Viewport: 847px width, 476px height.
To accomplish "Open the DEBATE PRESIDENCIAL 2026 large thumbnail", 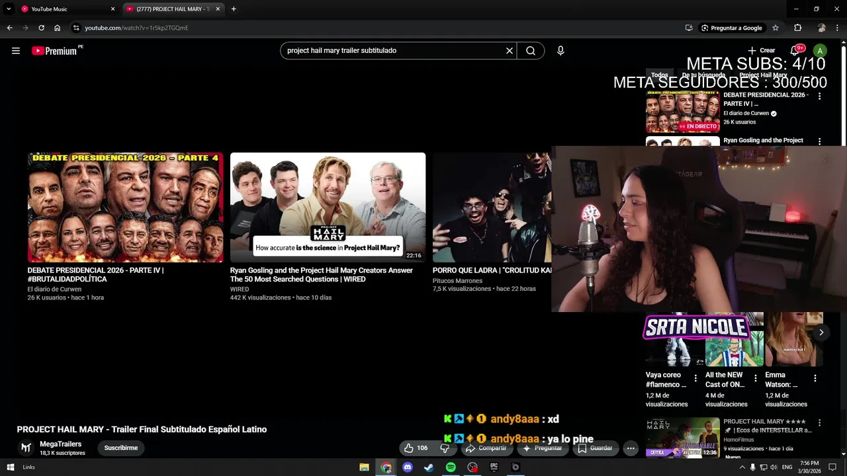I will [x=126, y=208].
